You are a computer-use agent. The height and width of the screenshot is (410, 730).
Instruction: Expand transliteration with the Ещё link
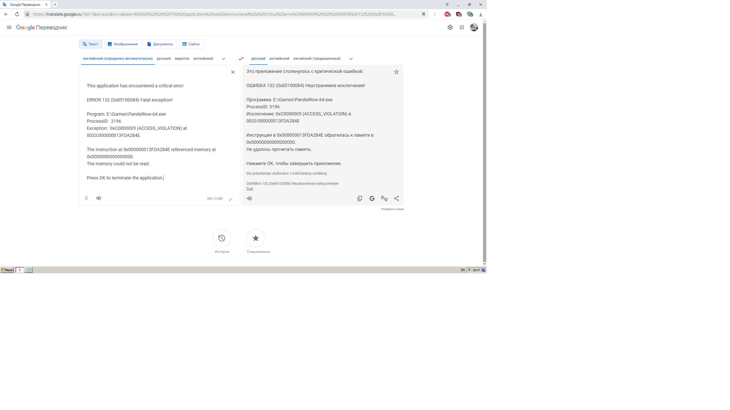click(250, 188)
